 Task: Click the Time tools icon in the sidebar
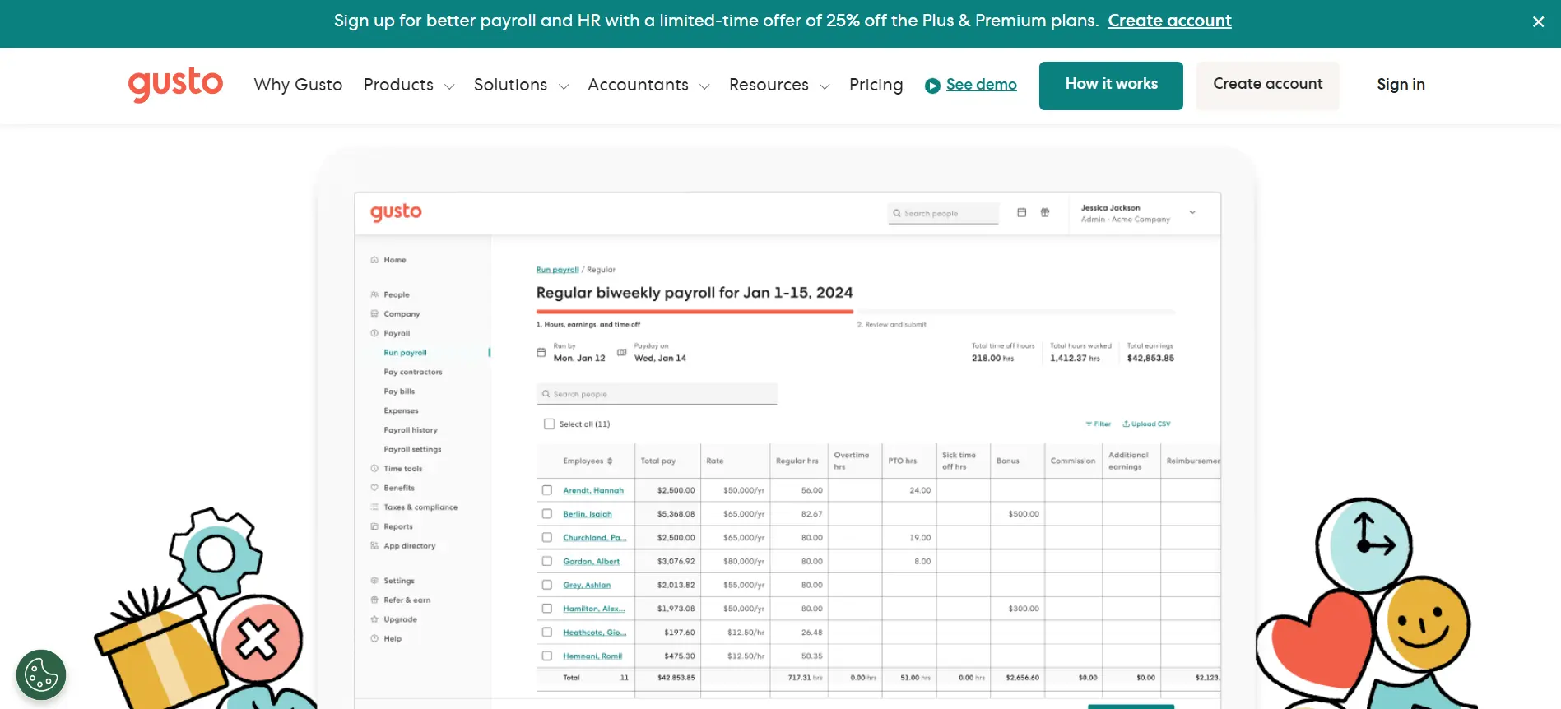[x=374, y=469]
